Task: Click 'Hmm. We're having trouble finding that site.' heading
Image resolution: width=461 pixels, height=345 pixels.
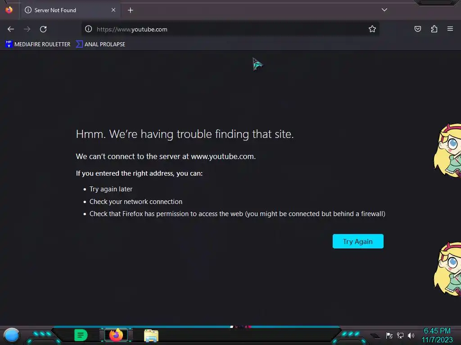Action: coord(185,134)
